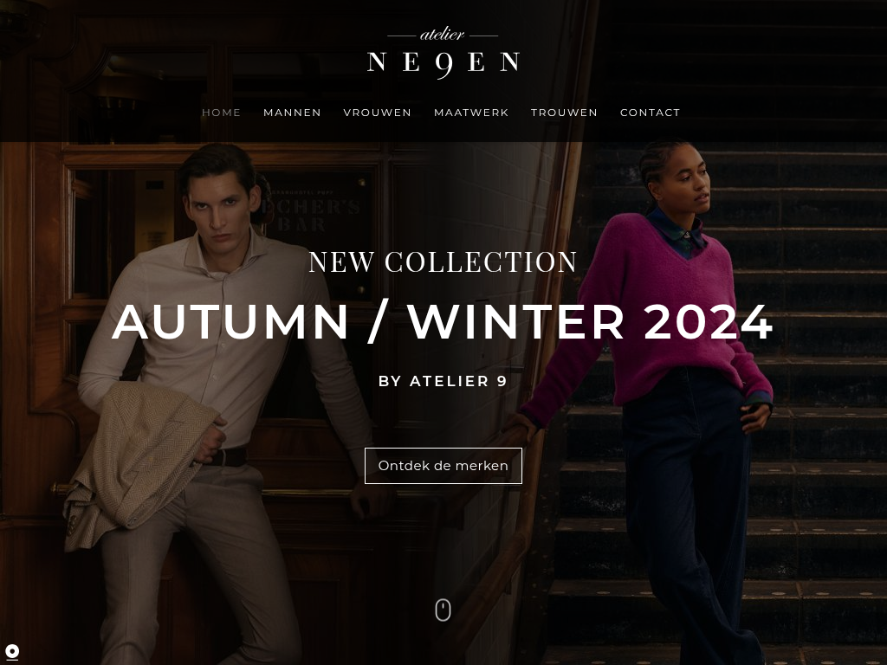Open the CONTACT page link
Screen dimensions: 887x665
coord(650,113)
